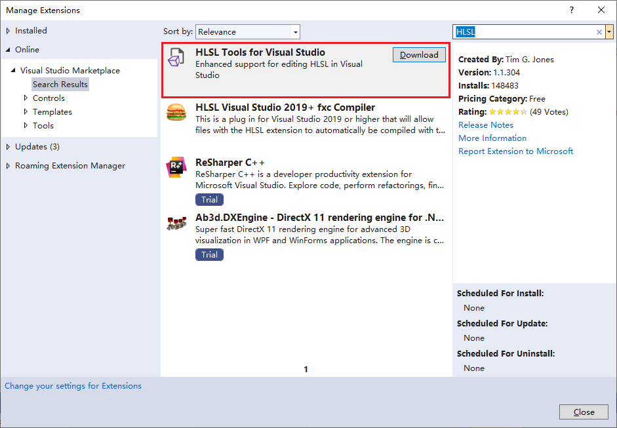
Task: Open the More Information link
Action: pyautogui.click(x=492, y=138)
